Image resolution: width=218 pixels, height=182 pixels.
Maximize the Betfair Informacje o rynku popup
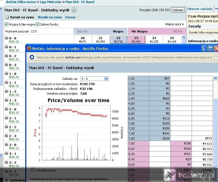[211, 49]
